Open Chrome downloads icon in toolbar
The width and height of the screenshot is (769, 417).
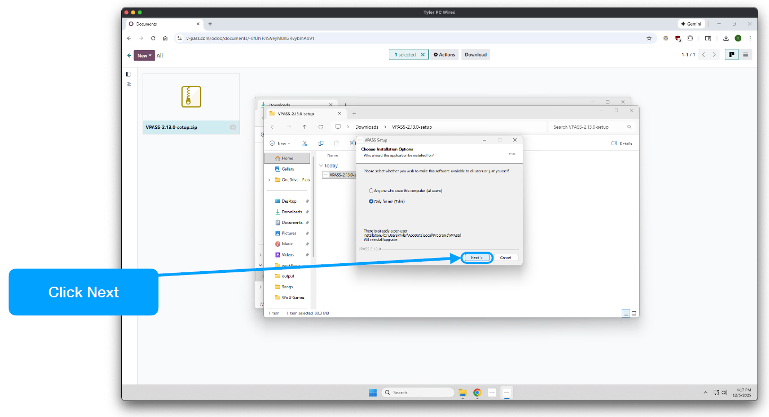click(x=726, y=38)
